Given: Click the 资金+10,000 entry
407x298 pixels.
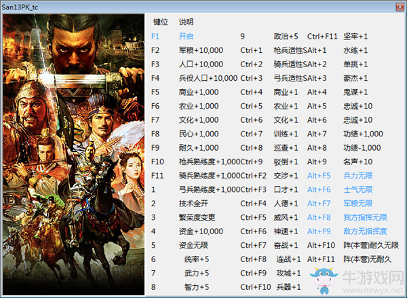Looking at the screenshot, I should pos(201,231).
